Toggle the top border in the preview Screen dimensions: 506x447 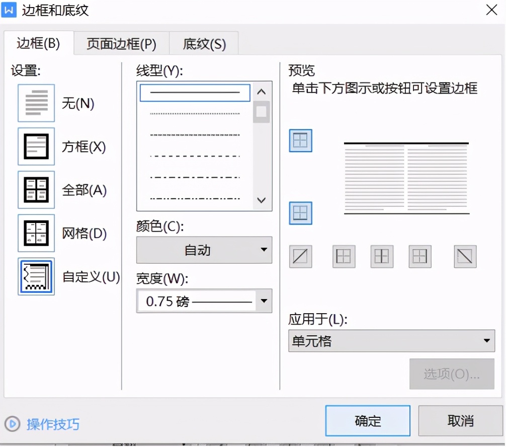pos(300,141)
